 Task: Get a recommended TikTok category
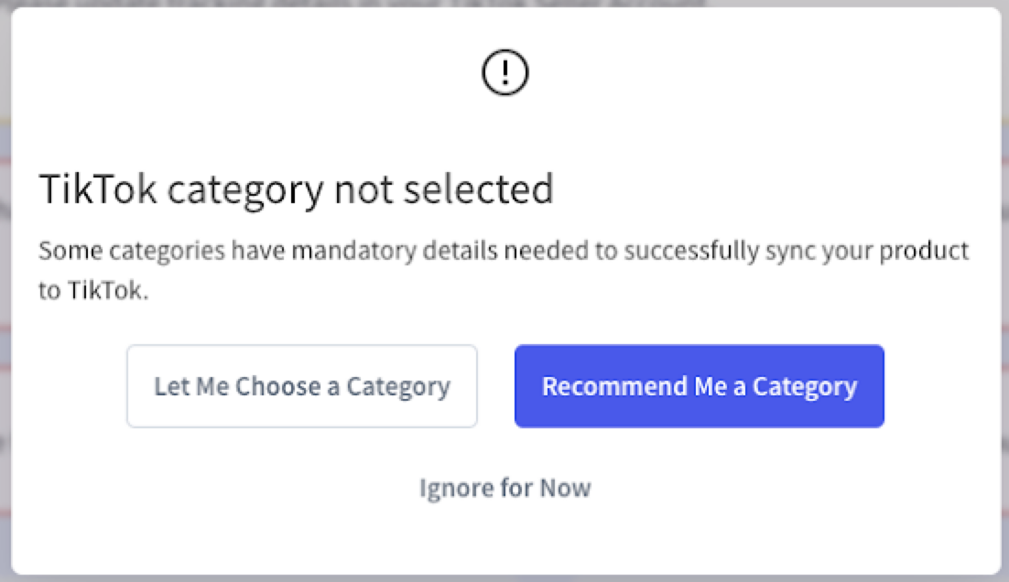[699, 386]
